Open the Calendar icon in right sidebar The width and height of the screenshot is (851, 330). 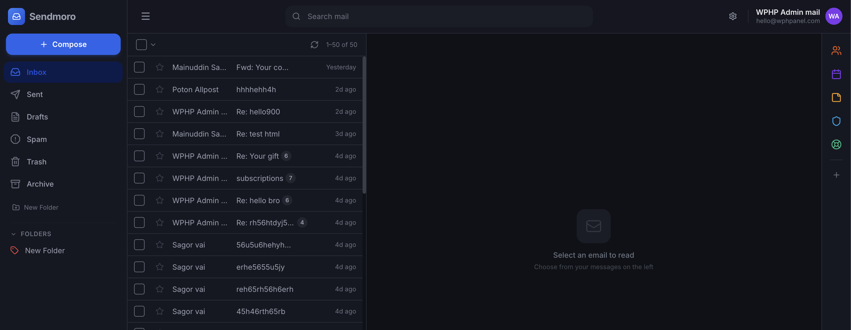coord(836,74)
